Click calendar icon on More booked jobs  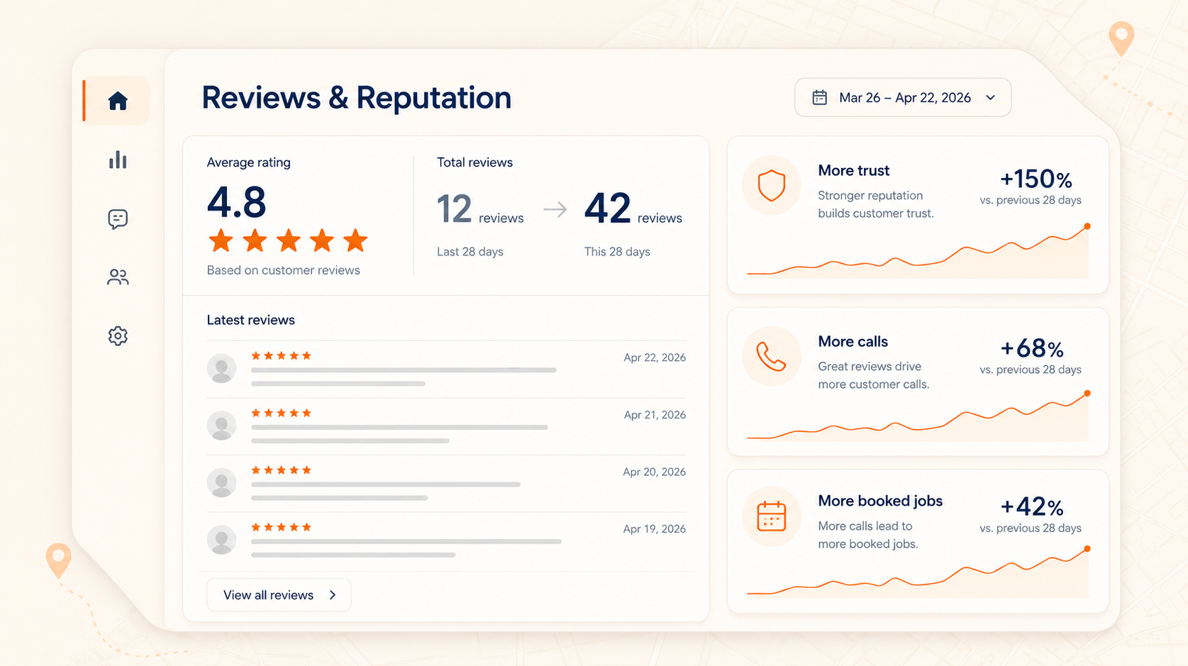[772, 516]
